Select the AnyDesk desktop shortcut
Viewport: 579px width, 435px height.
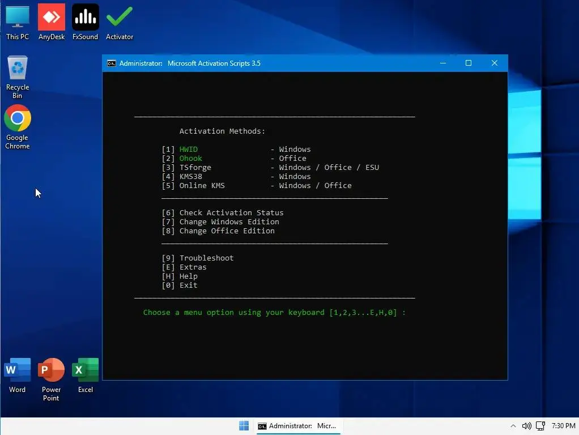52,22
